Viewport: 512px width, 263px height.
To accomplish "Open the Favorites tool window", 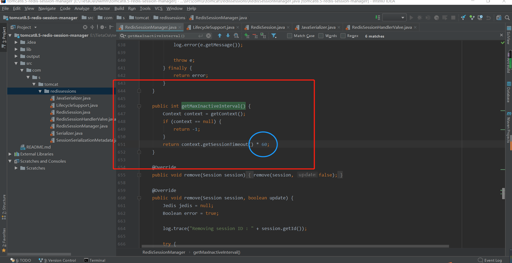I will (x=4, y=240).
